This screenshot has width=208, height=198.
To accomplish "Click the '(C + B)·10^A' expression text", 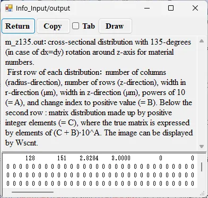I will click(x=77, y=133).
